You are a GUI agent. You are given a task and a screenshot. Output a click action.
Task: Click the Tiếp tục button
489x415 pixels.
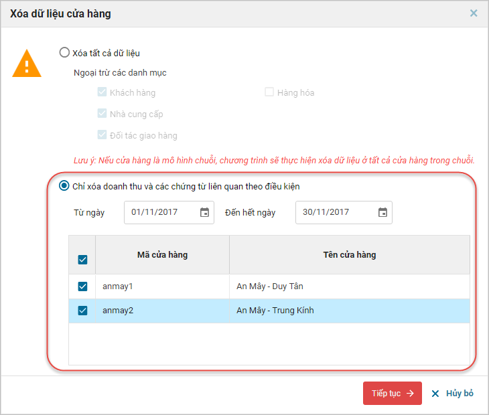point(393,394)
